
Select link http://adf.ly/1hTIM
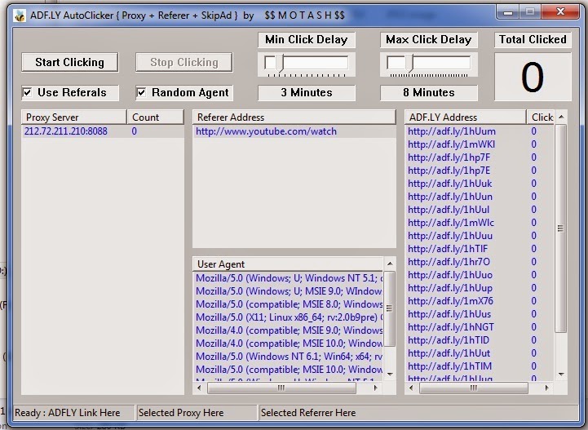pyautogui.click(x=449, y=366)
